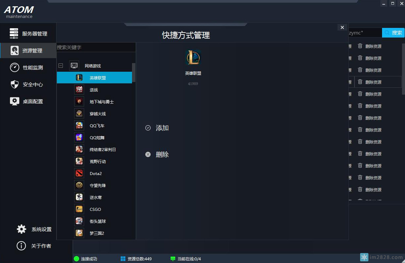The height and width of the screenshot is (263, 405).
Task: Collapse the 网络游戏 tree node
Action: [x=61, y=65]
